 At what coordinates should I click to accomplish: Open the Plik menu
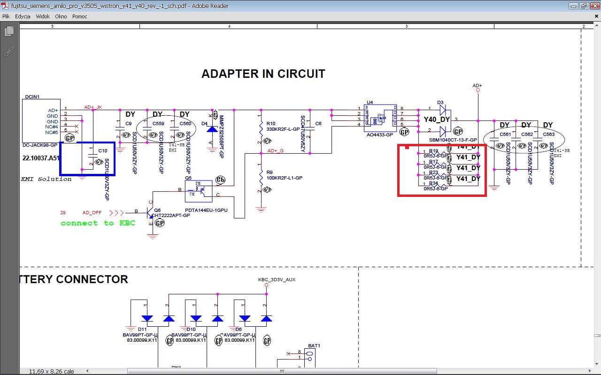pos(6,16)
